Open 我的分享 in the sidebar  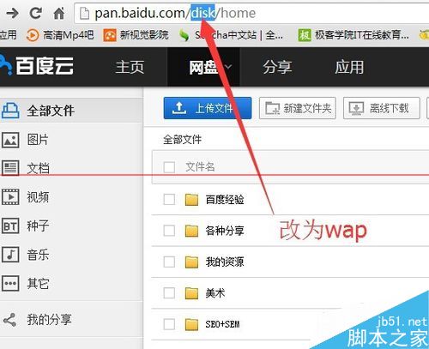pos(49,319)
